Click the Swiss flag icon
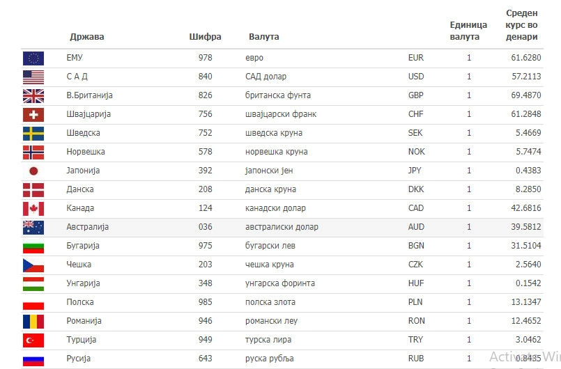Viewport: 561px width, 369px height. [33, 114]
